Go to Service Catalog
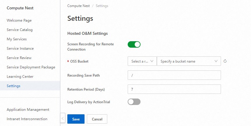The image size is (251, 126). click(x=20, y=30)
